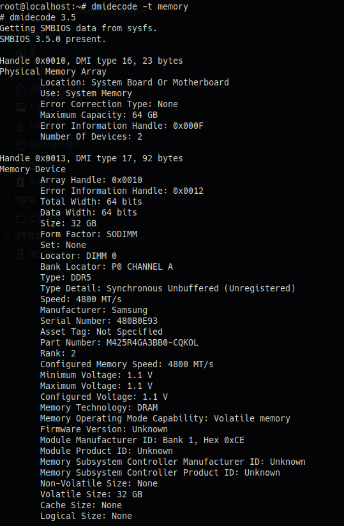Image resolution: width=344 pixels, height=526 pixels.
Task: Select the Pictures (사진) image icon
Action: click(x=21, y=107)
